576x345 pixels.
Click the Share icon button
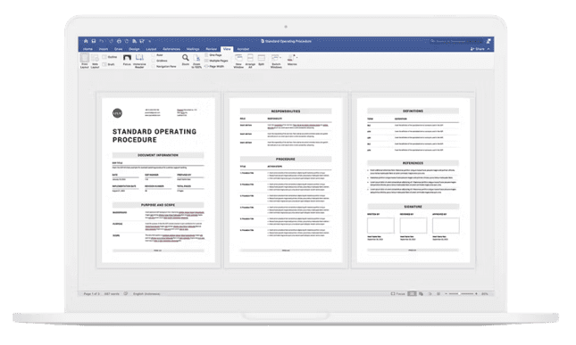pos(477,49)
